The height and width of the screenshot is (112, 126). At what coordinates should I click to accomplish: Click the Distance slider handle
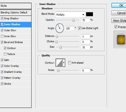pyautogui.click(x=57, y=37)
